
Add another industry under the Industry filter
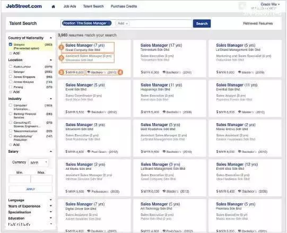click(15, 144)
